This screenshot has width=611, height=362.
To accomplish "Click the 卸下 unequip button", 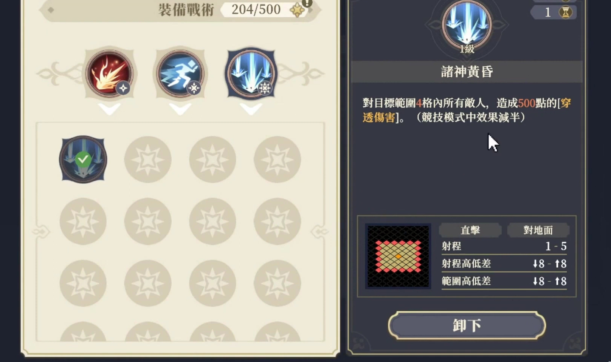I will pyautogui.click(x=467, y=325).
